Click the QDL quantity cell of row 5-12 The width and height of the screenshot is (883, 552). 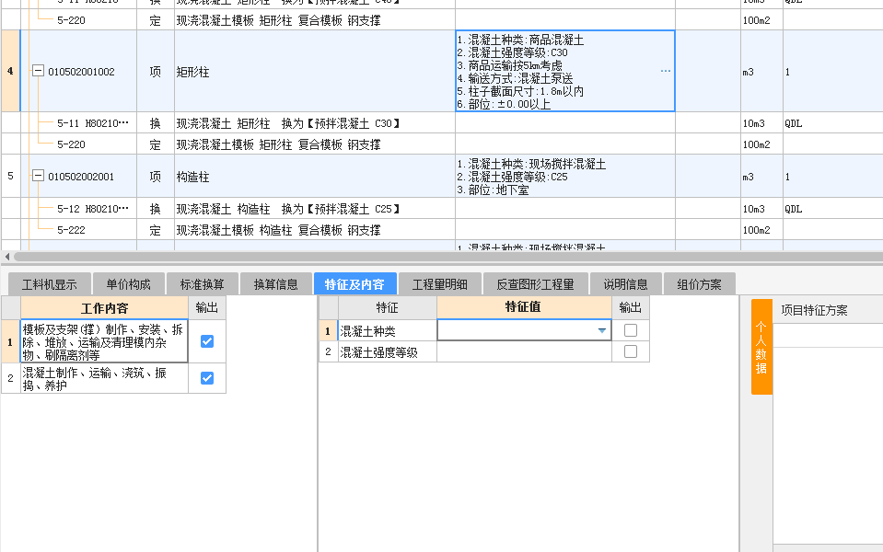[x=833, y=208]
